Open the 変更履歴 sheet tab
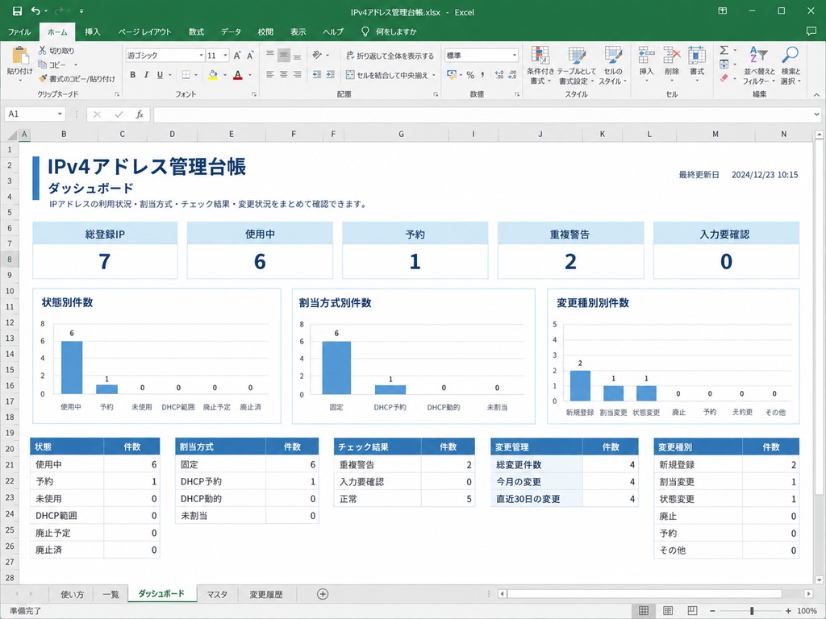This screenshot has width=826, height=619. click(266, 594)
